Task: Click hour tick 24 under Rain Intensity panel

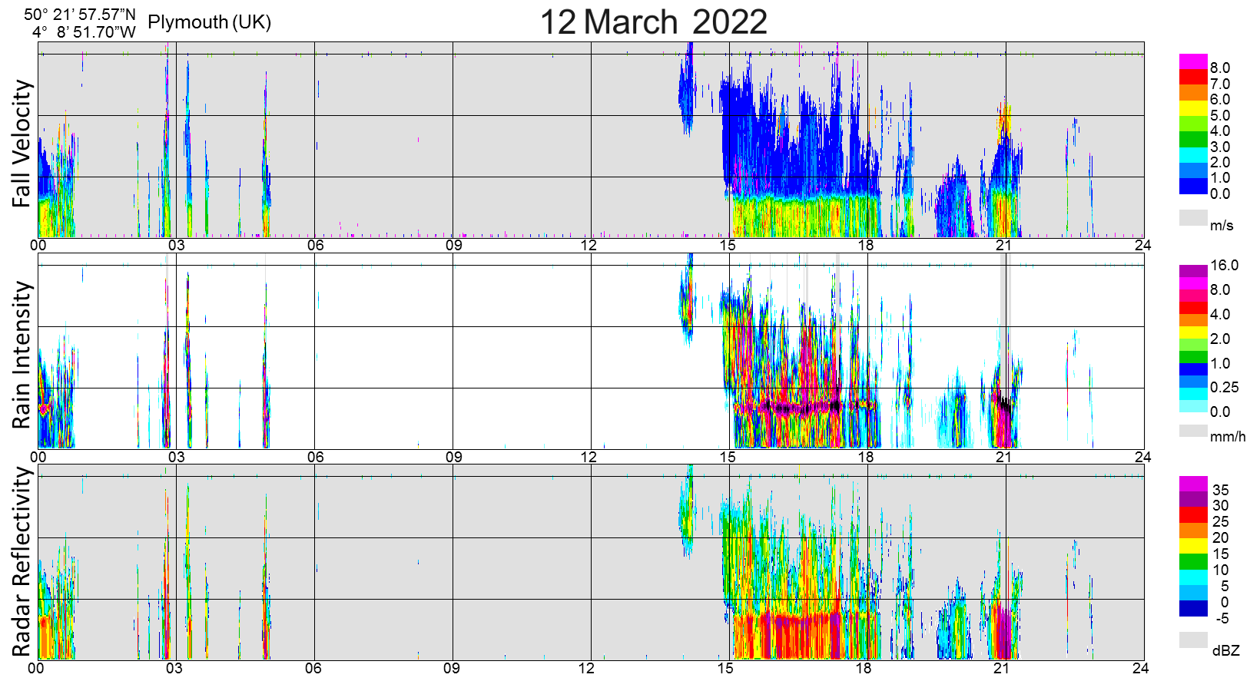Action: click(1142, 457)
